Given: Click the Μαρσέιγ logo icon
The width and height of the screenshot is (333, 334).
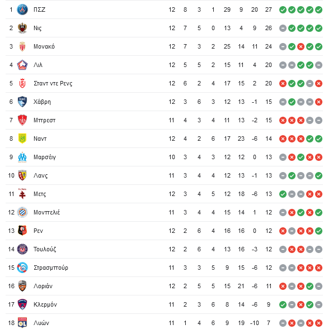Looking at the screenshot, I should (x=22, y=157).
